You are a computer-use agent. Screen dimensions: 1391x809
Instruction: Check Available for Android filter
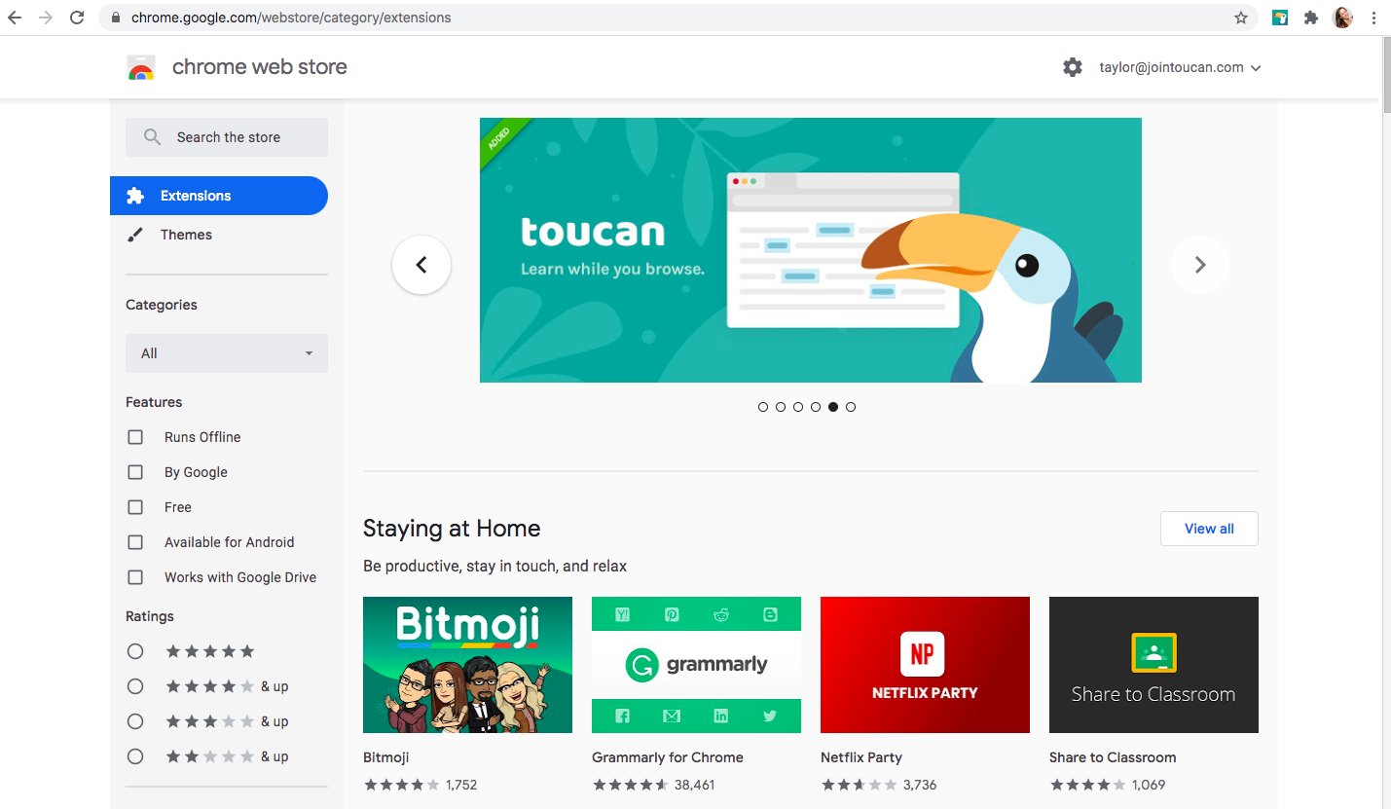tap(135, 542)
